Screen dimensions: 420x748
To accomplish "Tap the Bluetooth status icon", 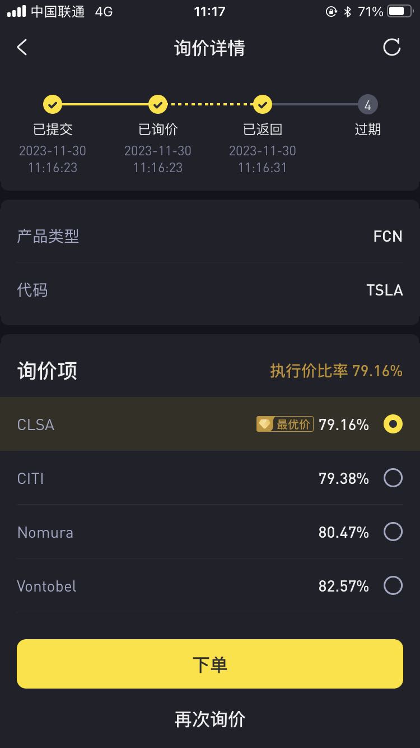I will coord(347,11).
